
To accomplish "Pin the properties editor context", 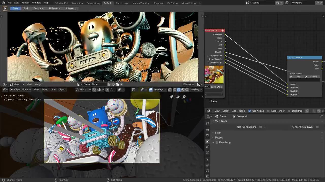I will (x=321, y=116).
